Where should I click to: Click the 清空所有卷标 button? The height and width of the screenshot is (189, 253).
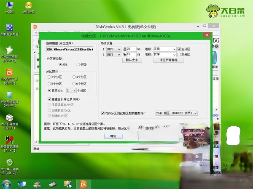168,60
